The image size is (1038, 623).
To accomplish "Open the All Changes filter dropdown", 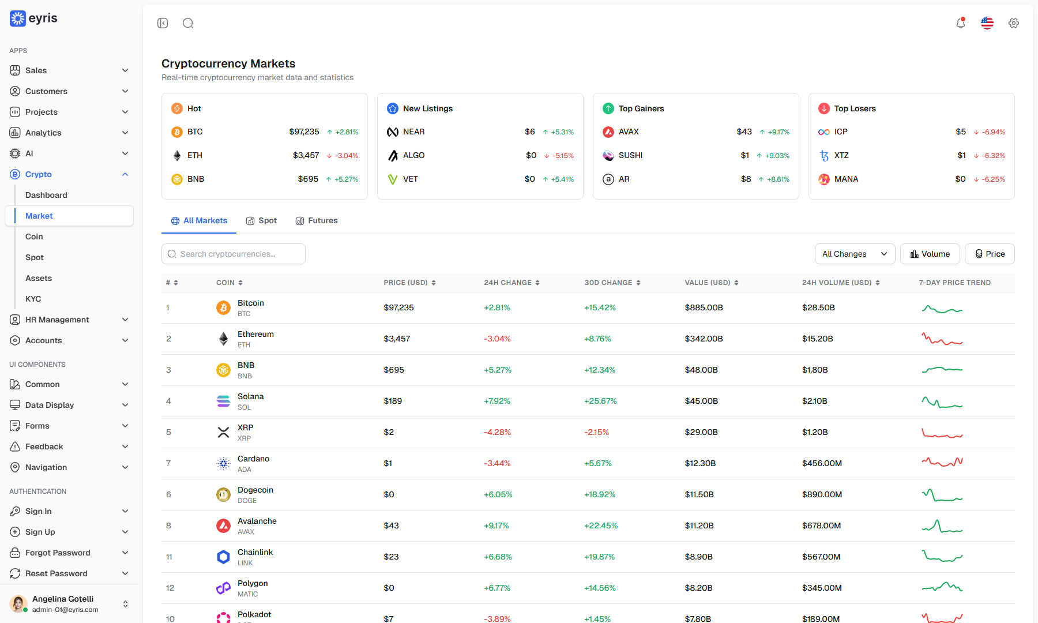I will click(x=855, y=254).
